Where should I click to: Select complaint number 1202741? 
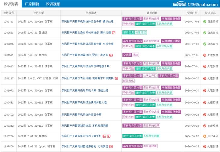[8, 22]
